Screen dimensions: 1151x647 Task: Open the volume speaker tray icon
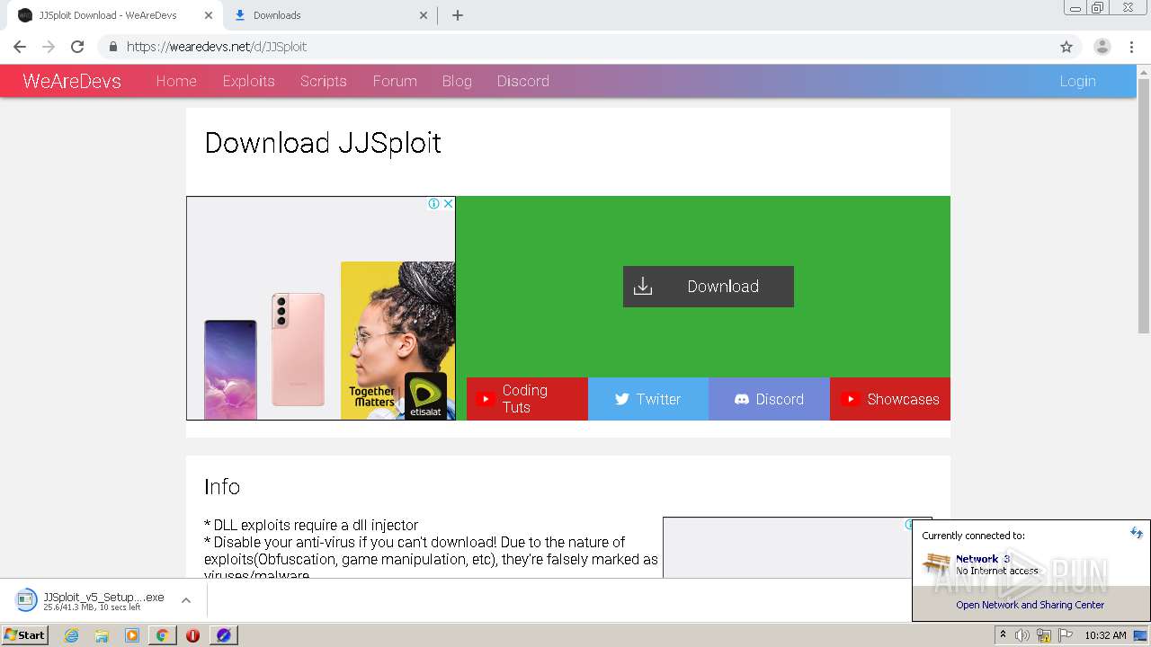(x=1022, y=635)
